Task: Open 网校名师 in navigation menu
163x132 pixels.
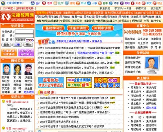Action: pos(42,17)
